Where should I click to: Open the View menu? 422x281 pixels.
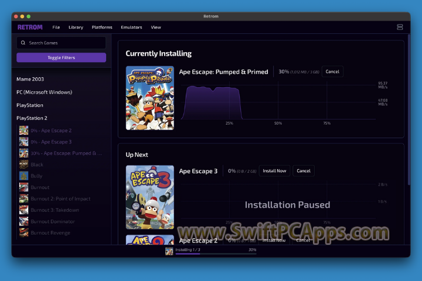(x=156, y=27)
